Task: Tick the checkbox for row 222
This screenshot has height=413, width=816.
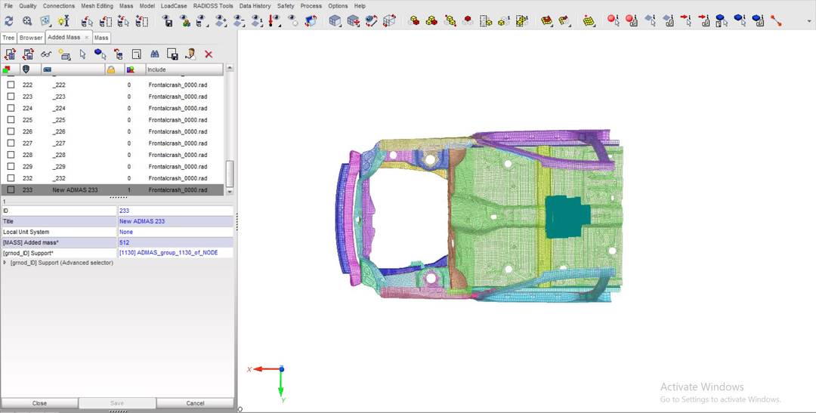Action: pos(11,85)
